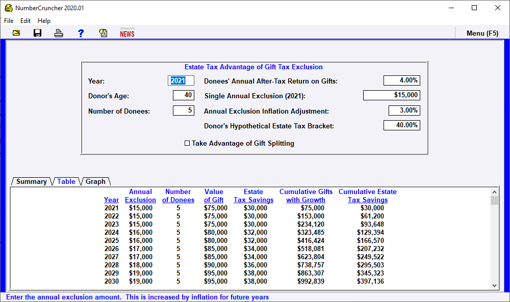Click Cumulative Gifts with Growth header
The image size is (510, 302).
[305, 196]
